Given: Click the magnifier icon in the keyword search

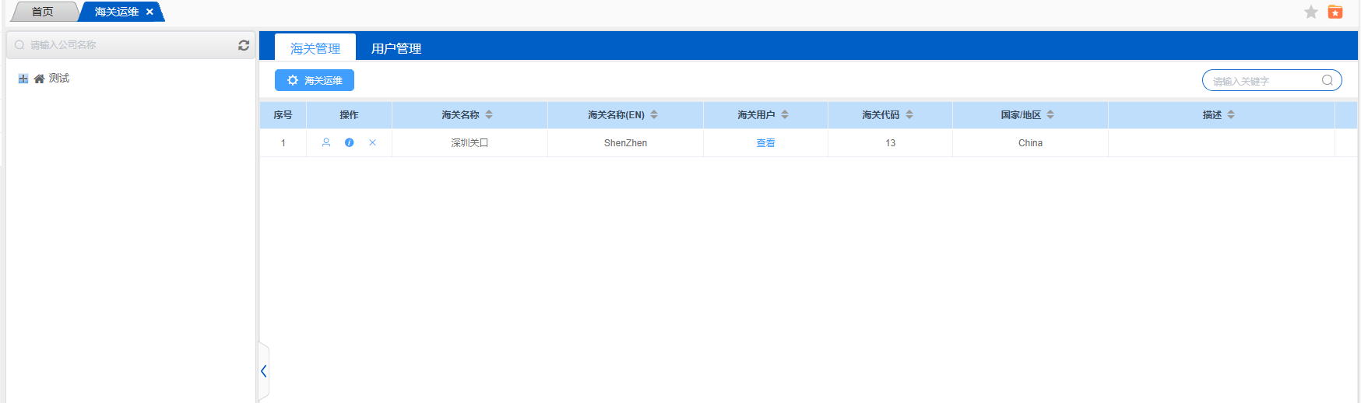Looking at the screenshot, I should coord(1328,80).
